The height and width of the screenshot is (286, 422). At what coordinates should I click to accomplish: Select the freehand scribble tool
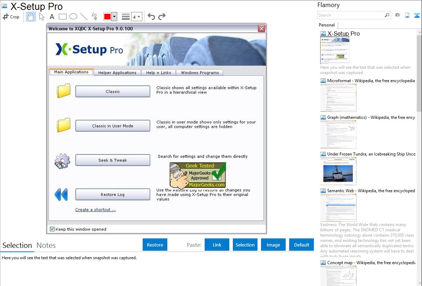coord(94,17)
